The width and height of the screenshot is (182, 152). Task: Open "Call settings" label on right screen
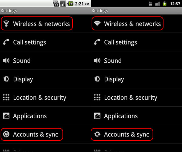[x=120, y=42]
